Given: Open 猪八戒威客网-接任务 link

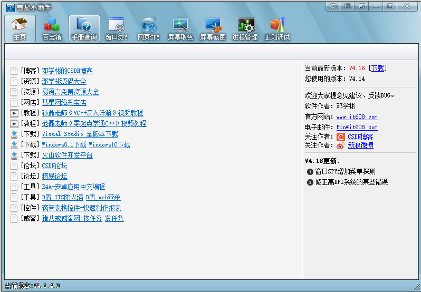Looking at the screenshot, I should [x=72, y=219].
